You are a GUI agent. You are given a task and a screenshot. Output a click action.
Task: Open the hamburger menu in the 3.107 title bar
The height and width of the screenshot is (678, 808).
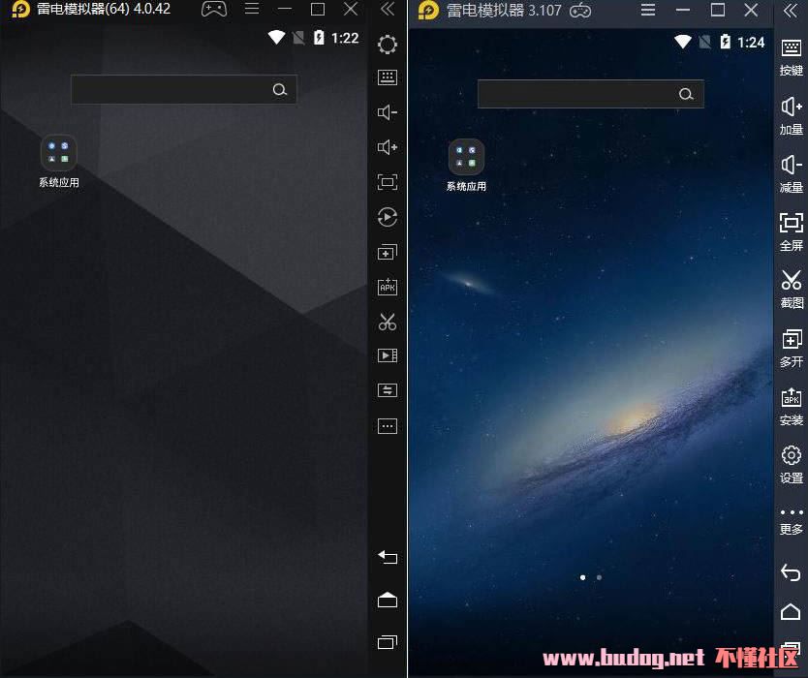(648, 11)
